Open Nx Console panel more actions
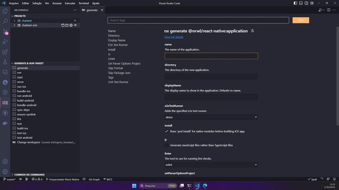This screenshot has height=190, width=339. (x=75, y=10)
